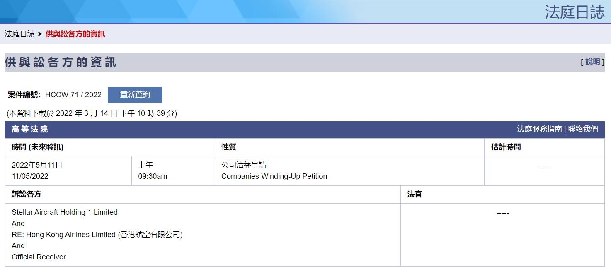The image size is (611, 269).
Task: Click the 估計時間 column header
Action: 506,147
